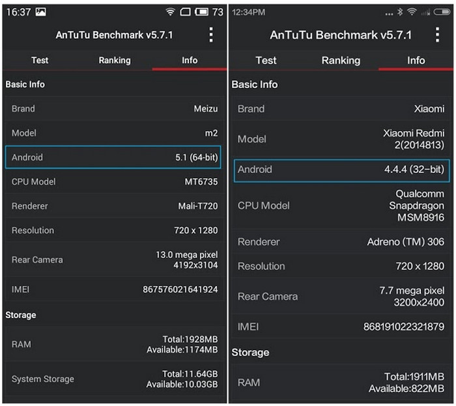
Task: Select the Info tab on the Xiaomi screen
Action: coord(416,61)
